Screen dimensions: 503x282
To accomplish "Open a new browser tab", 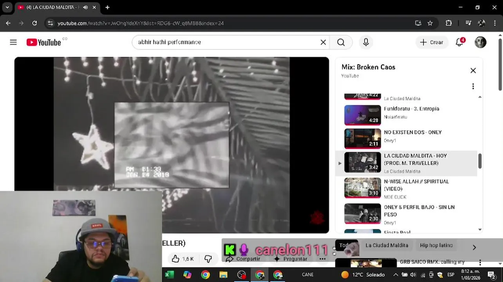I will (107, 7).
